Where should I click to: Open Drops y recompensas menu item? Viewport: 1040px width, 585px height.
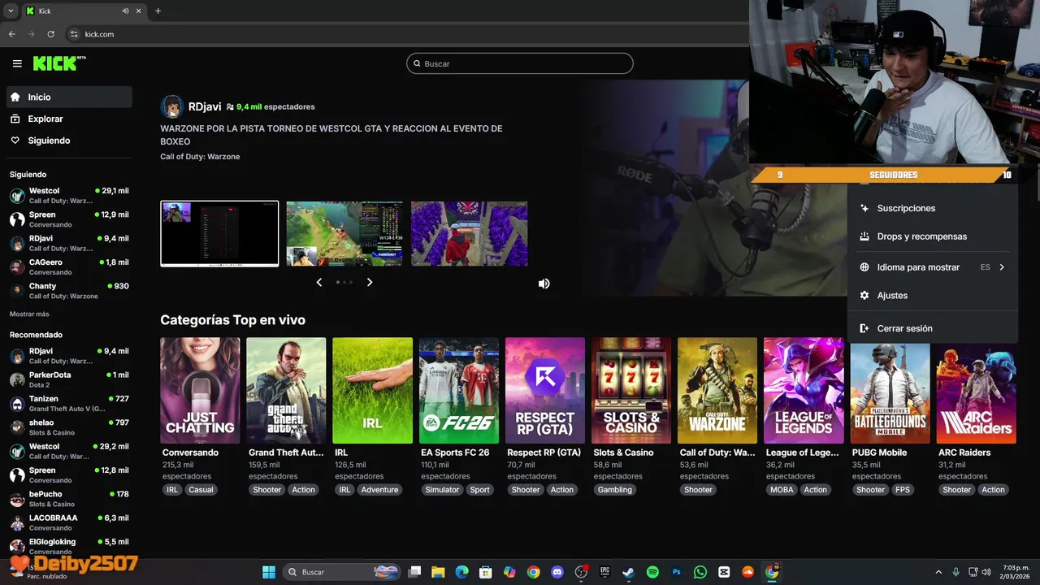coord(933,236)
